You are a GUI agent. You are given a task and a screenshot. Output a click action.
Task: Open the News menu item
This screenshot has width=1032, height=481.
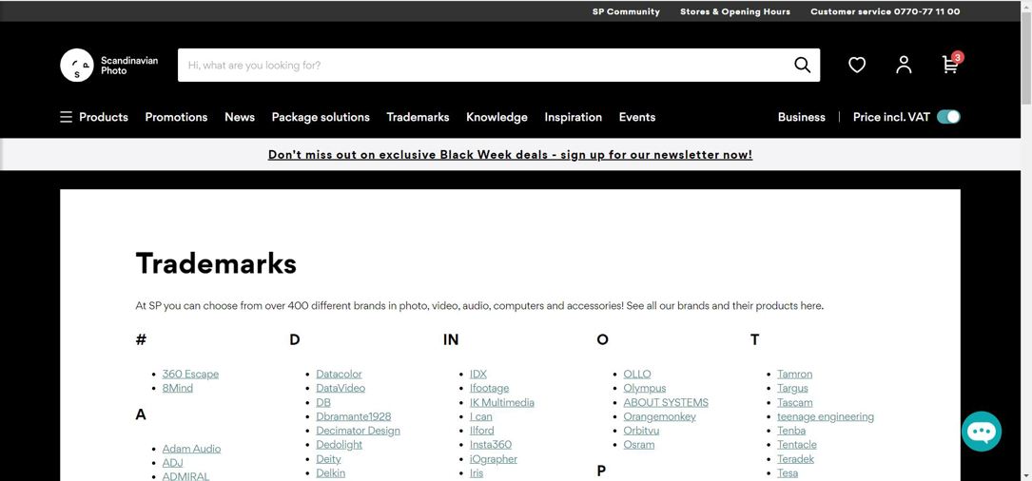point(240,117)
